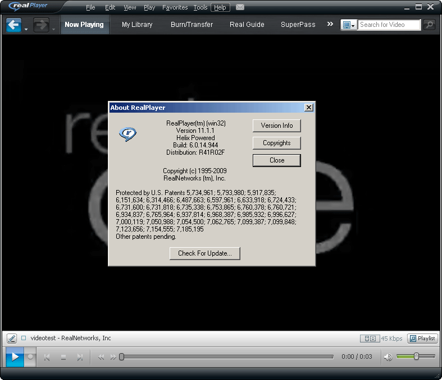442x380 pixels.
Task: Click Check For Update button
Action: (205, 253)
